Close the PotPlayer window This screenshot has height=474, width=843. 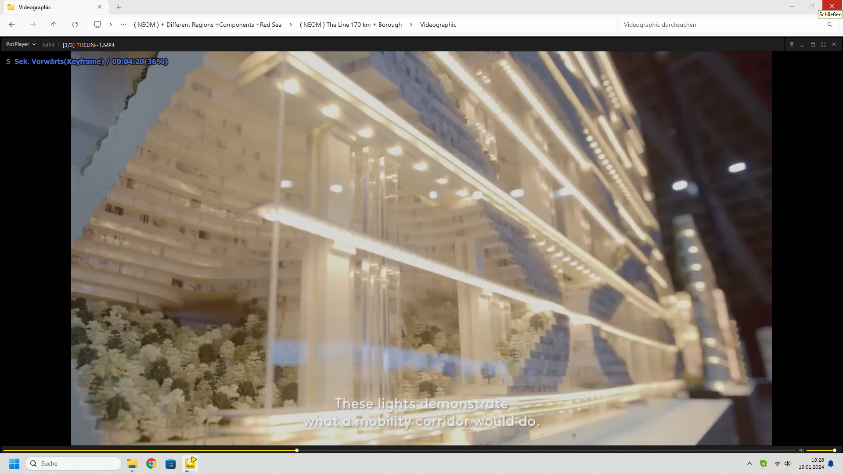[x=834, y=45]
